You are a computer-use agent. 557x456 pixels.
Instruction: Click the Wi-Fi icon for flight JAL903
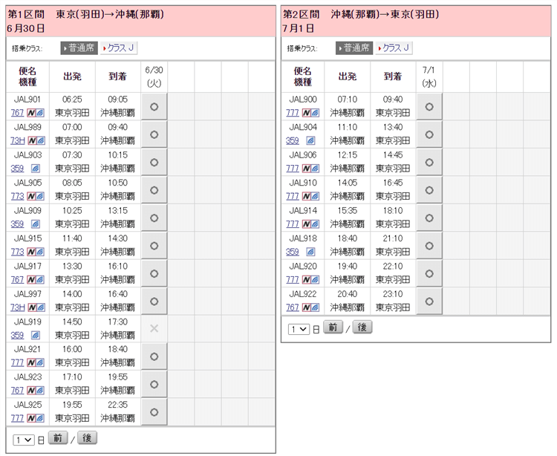[35, 169]
